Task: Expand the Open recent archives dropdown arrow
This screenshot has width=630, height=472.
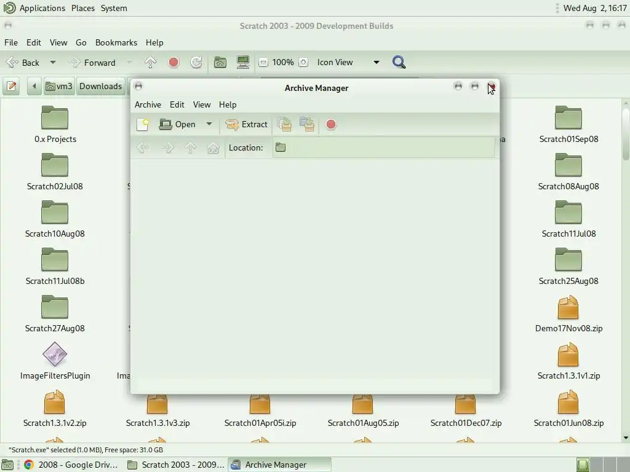Action: 209,124
